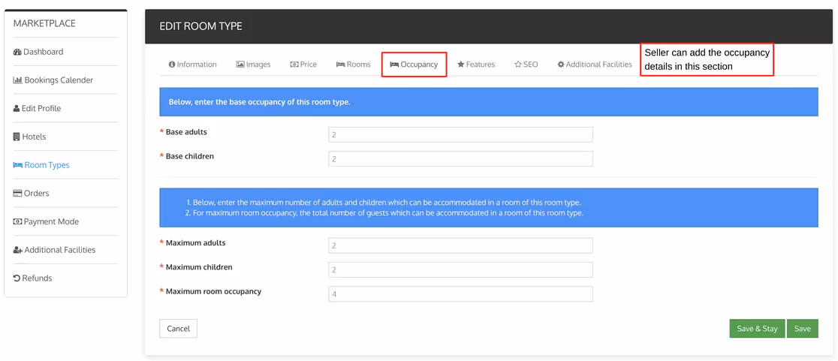This screenshot has height=361, width=838.
Task: Go to Edit Profile in the sidebar
Action: click(x=38, y=109)
